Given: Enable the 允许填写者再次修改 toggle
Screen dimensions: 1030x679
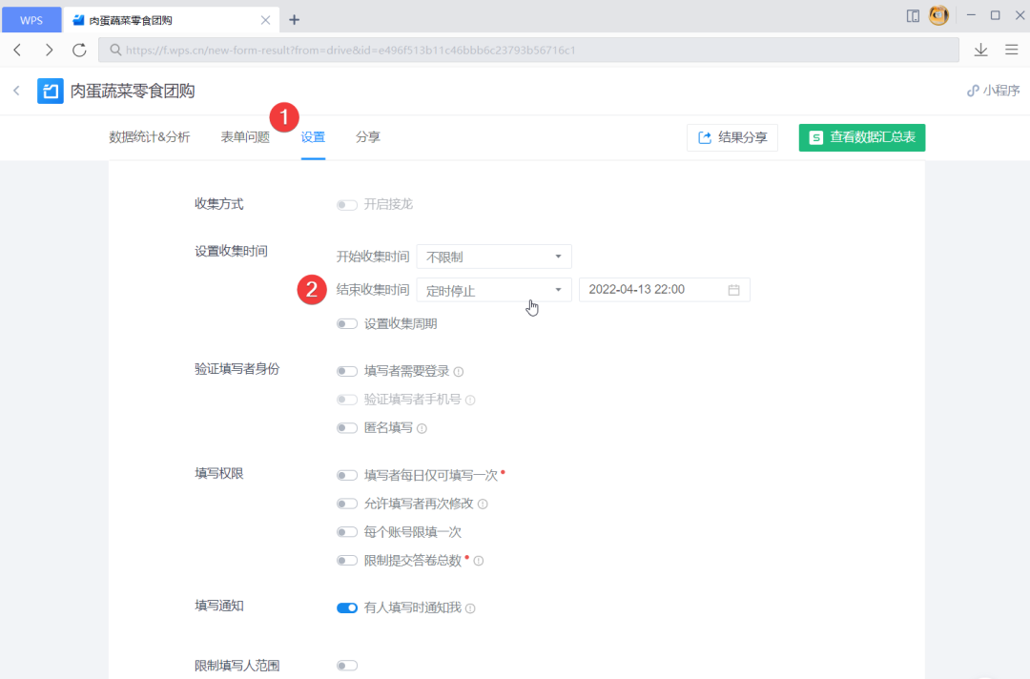Looking at the screenshot, I should [347, 503].
